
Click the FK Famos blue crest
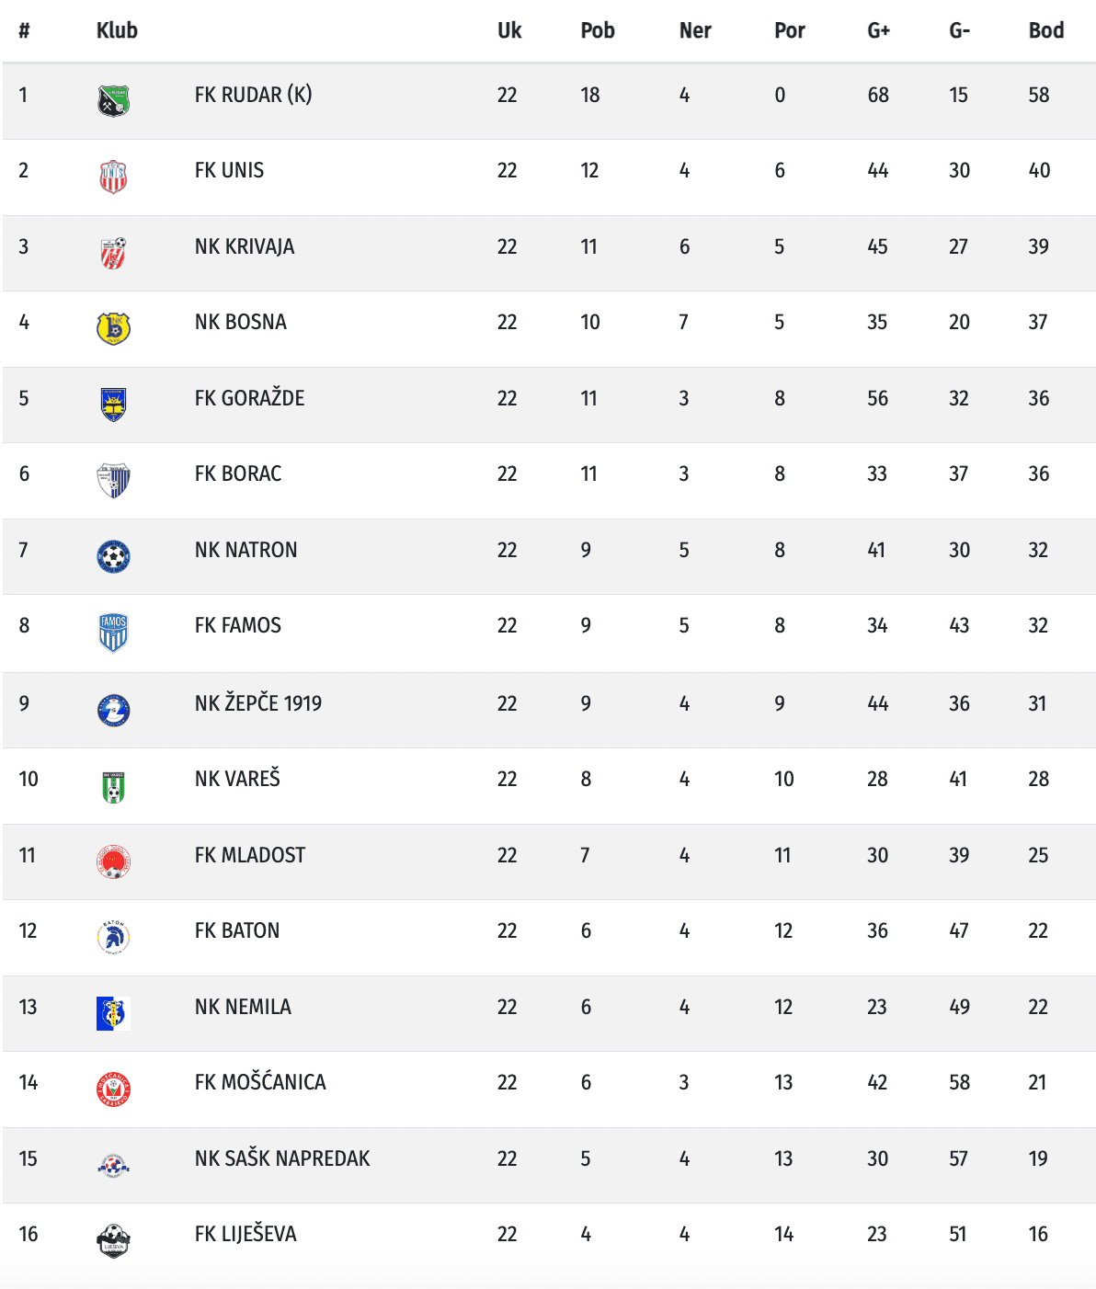coord(113,632)
